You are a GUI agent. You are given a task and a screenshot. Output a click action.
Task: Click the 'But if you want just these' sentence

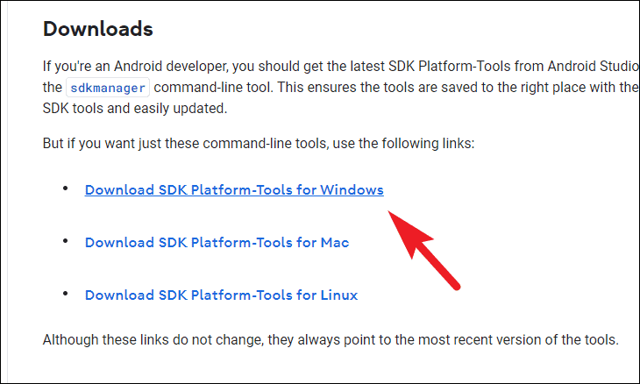tap(259, 144)
